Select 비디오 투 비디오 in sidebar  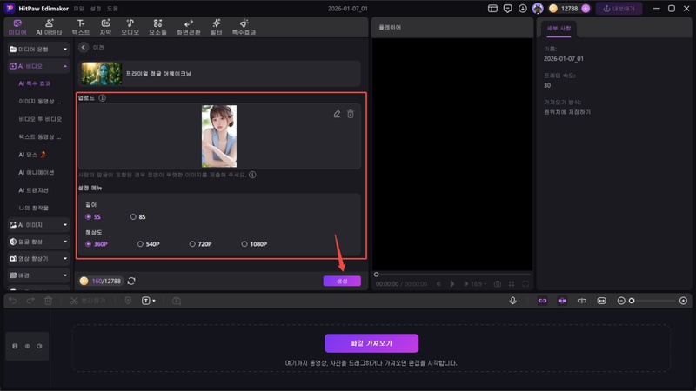pos(40,119)
